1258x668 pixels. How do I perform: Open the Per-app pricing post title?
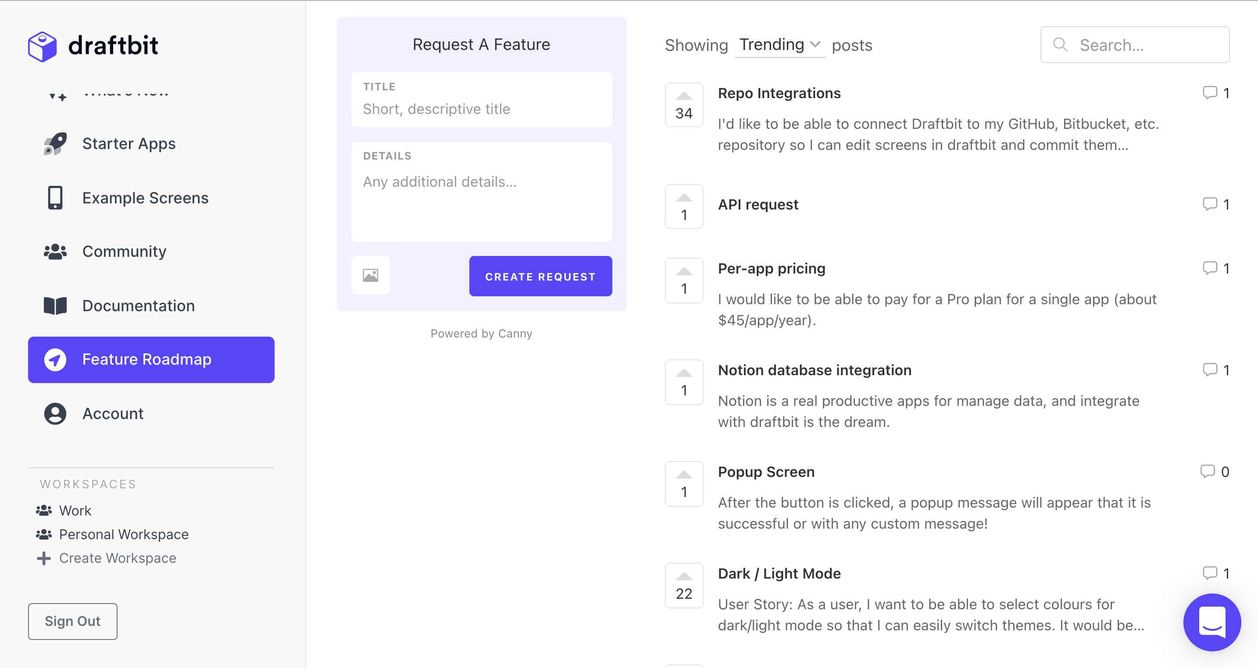(x=772, y=268)
